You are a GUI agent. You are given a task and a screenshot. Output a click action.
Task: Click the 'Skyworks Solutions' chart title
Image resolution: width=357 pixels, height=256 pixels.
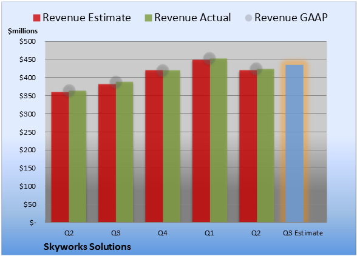click(87, 247)
